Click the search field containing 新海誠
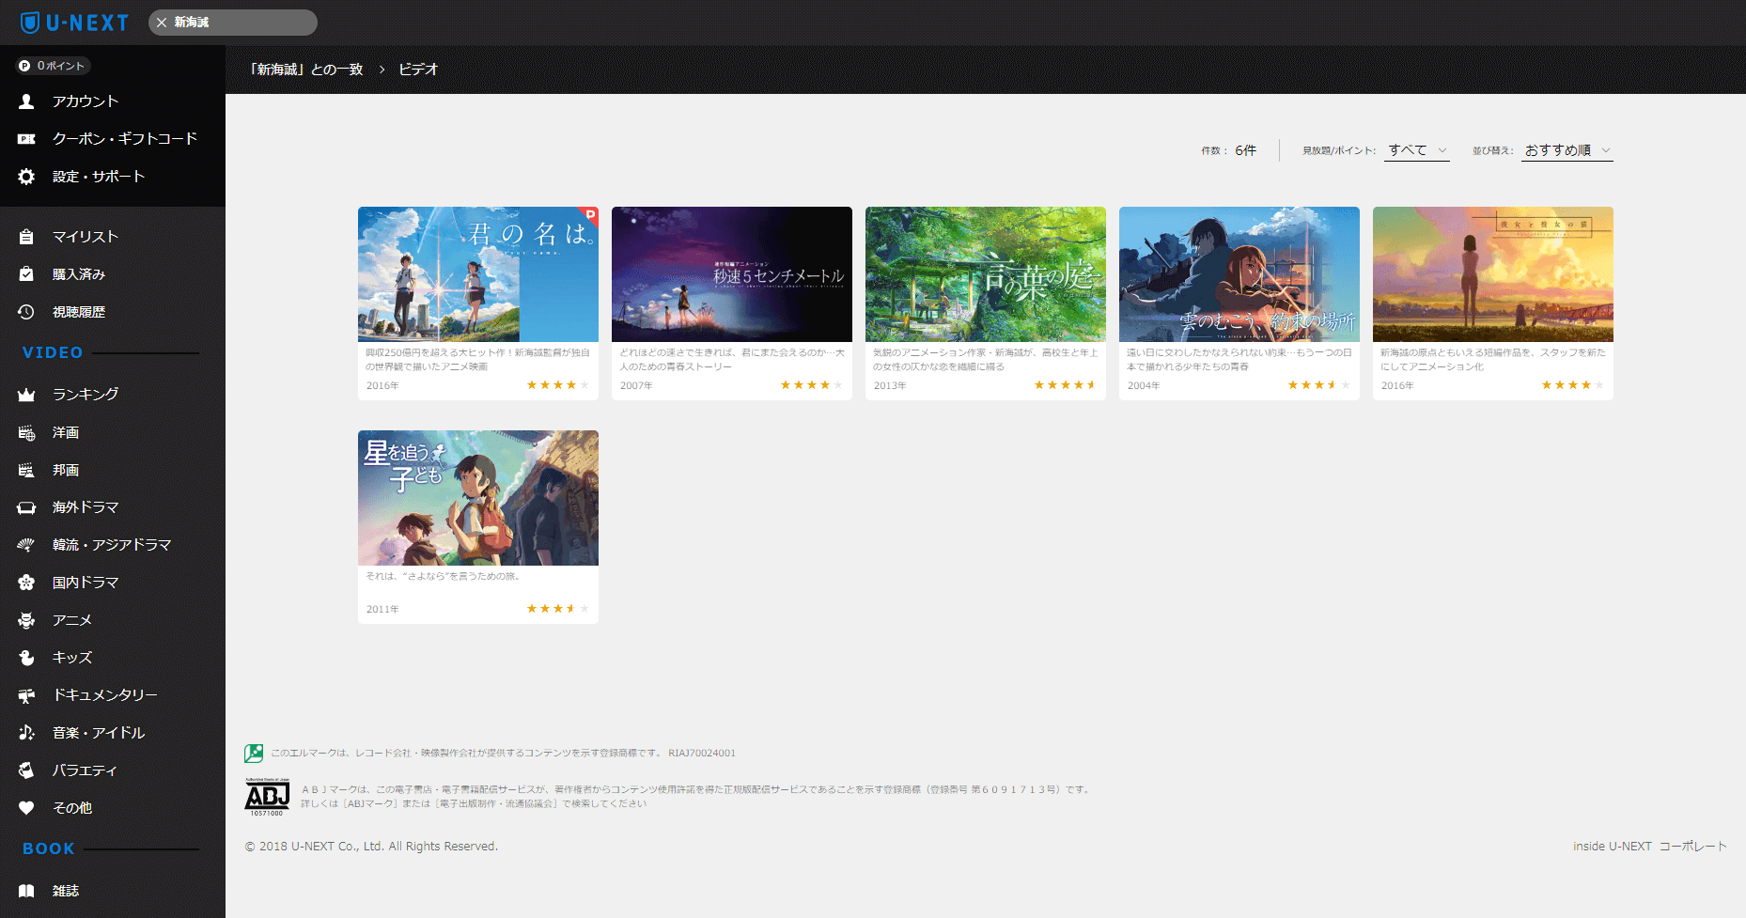The width and height of the screenshot is (1746, 918). (x=233, y=23)
